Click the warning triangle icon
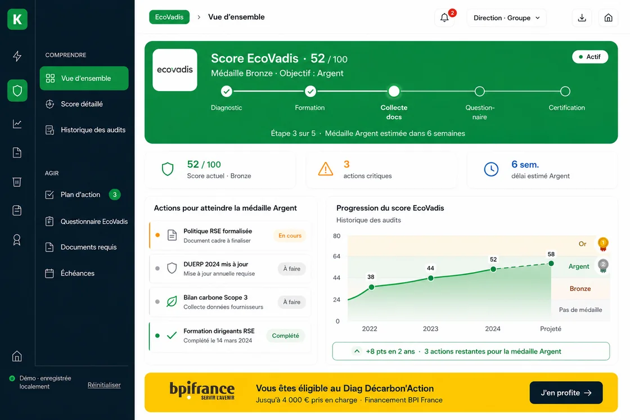The width and height of the screenshot is (630, 420). click(x=326, y=169)
